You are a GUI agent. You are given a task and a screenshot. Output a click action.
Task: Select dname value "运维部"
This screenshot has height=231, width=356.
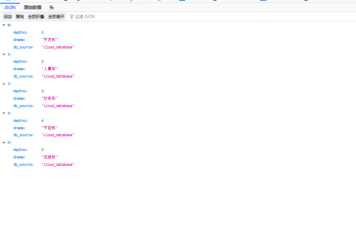pyautogui.click(x=50, y=157)
